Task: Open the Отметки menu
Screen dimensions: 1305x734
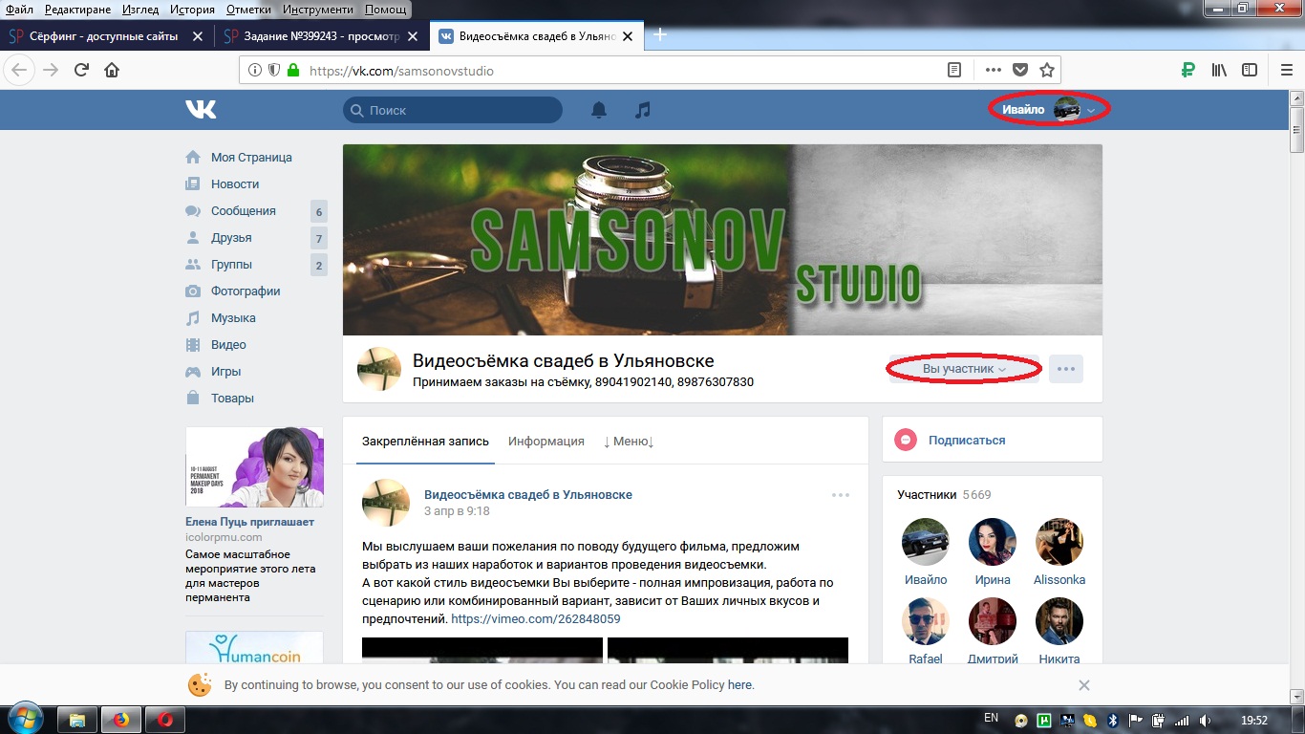Action: pos(248,10)
